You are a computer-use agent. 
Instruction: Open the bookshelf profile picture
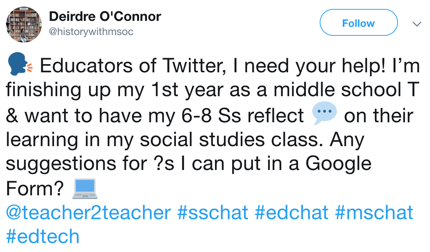23,24
